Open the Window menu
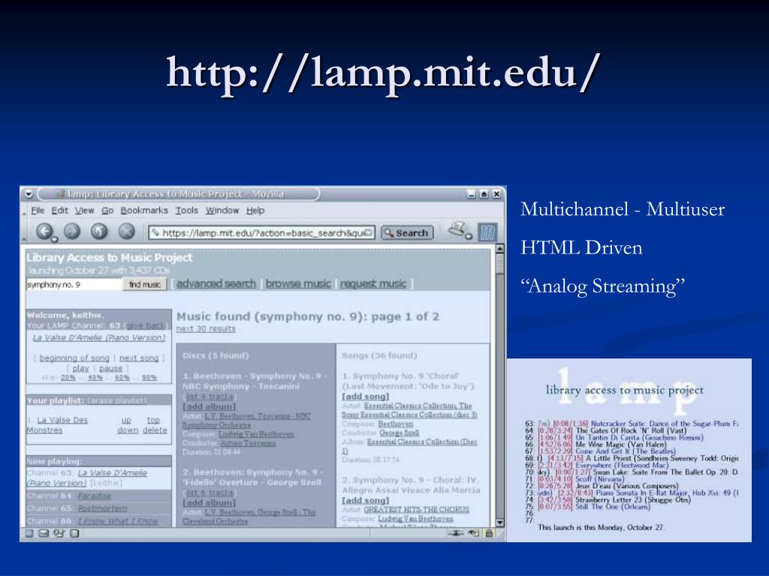 (222, 211)
